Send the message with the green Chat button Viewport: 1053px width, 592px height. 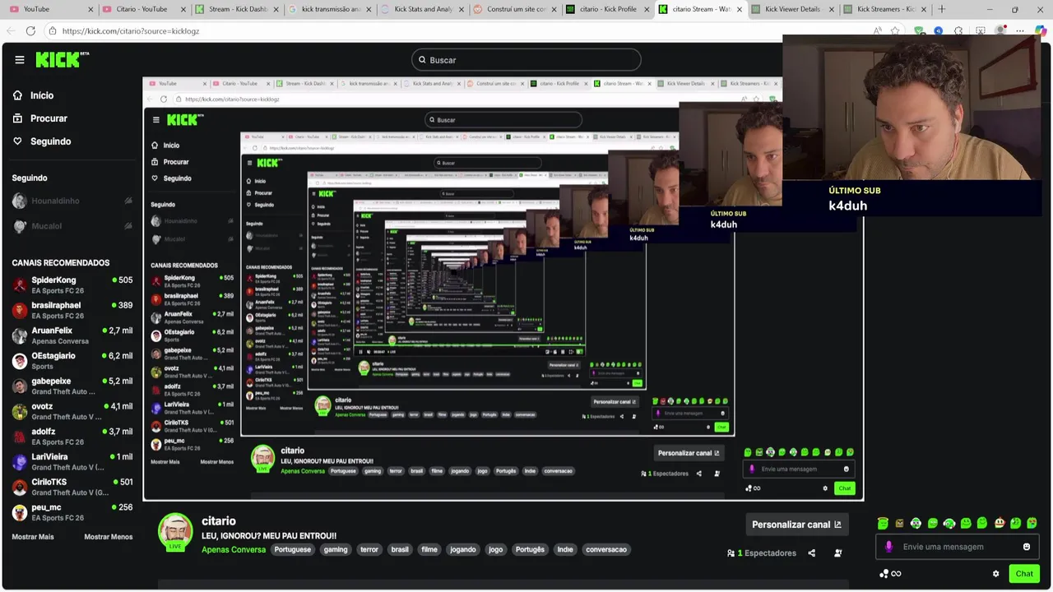1024,574
